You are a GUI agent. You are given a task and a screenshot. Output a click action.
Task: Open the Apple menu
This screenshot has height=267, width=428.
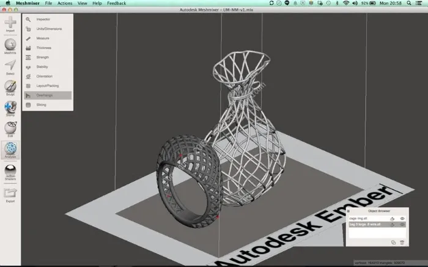click(8, 3)
